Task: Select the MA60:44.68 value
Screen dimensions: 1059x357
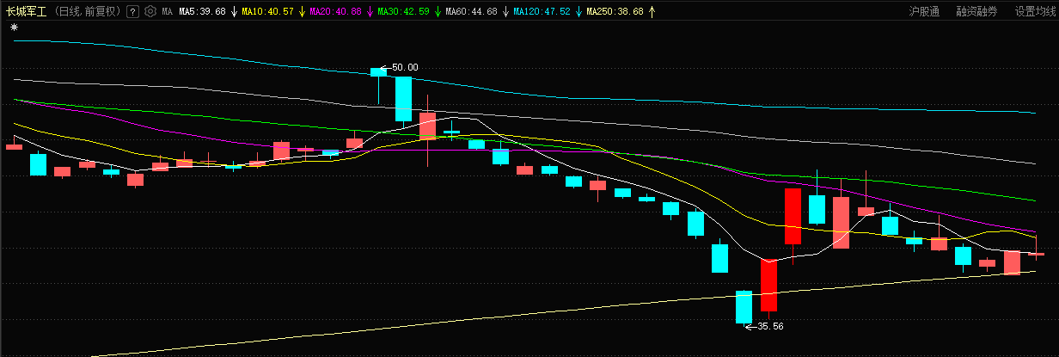Action: point(471,12)
